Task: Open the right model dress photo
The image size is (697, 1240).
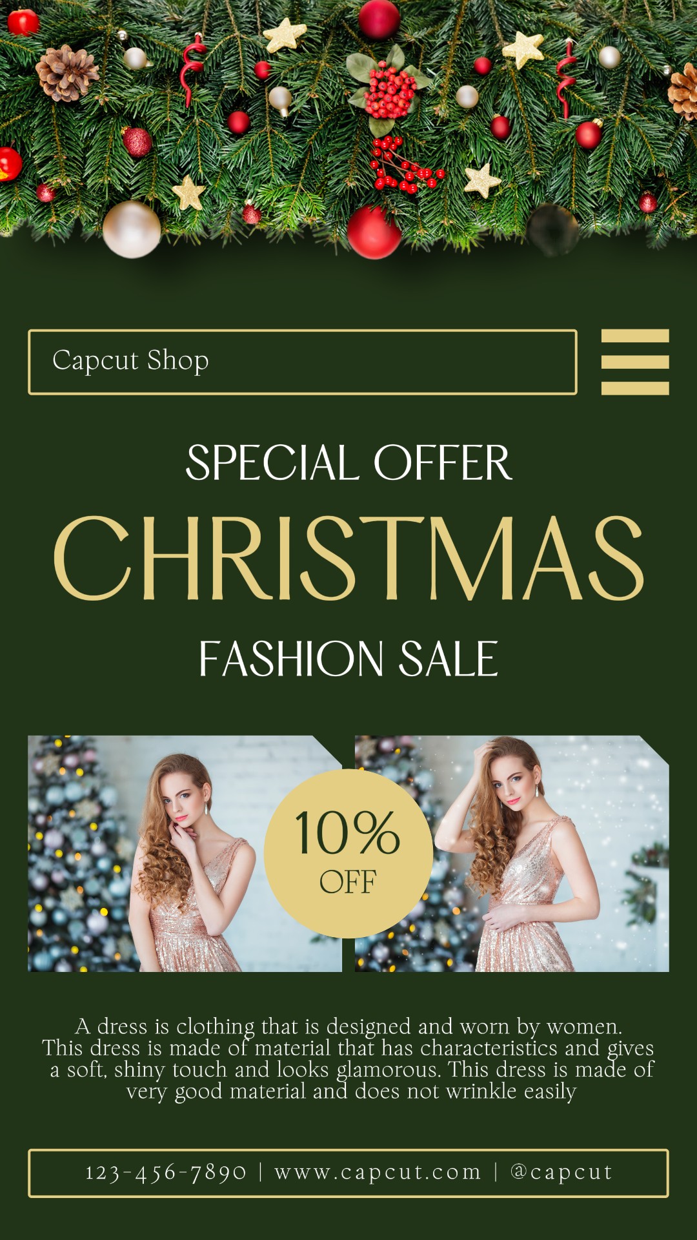Action: click(x=512, y=853)
